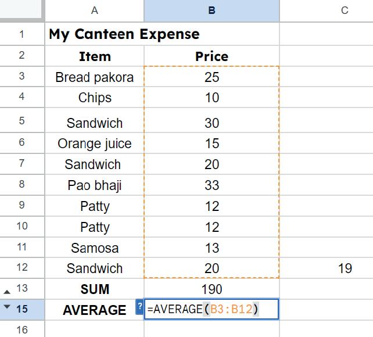This screenshot has width=373, height=337.
Task: Click the SUM value cell showing 190
Action: point(211,289)
